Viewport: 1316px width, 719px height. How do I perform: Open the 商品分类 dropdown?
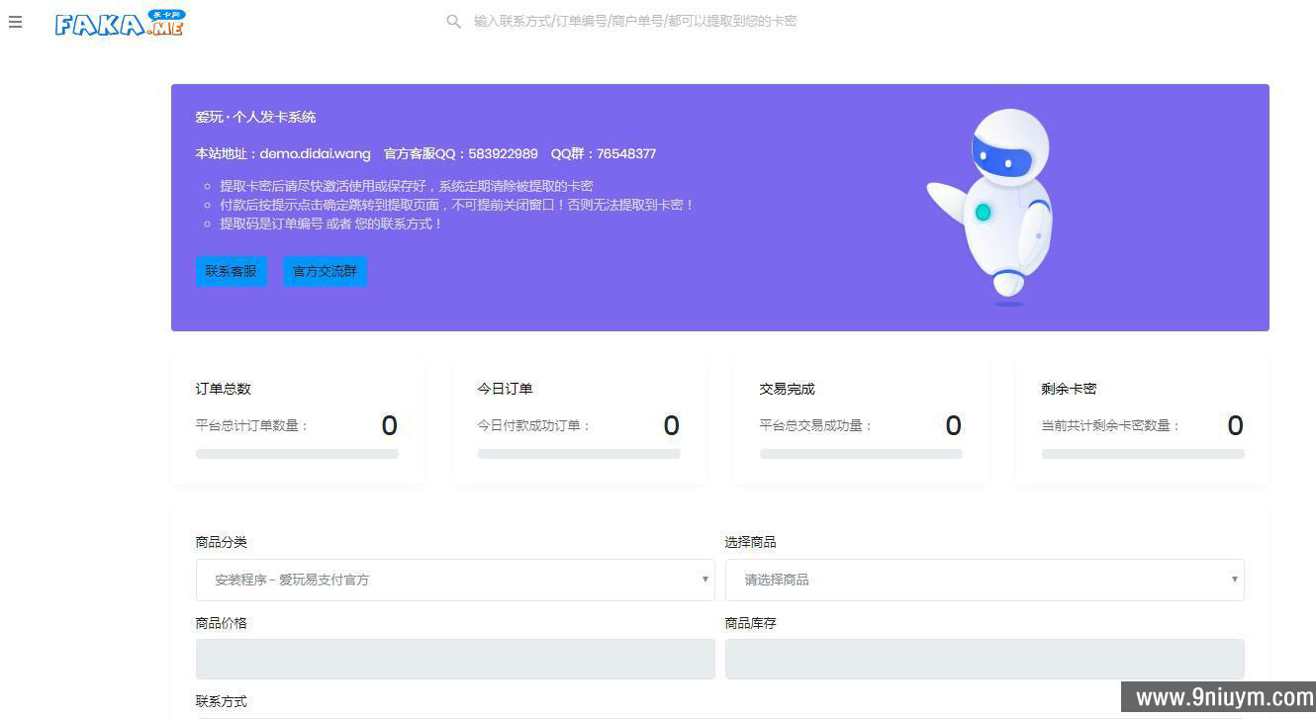(x=455, y=580)
